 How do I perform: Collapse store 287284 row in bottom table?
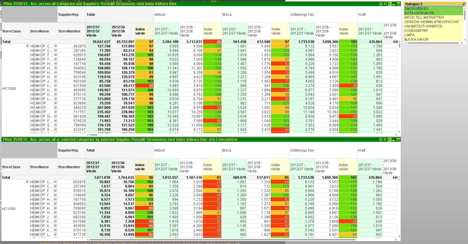pos(55,186)
